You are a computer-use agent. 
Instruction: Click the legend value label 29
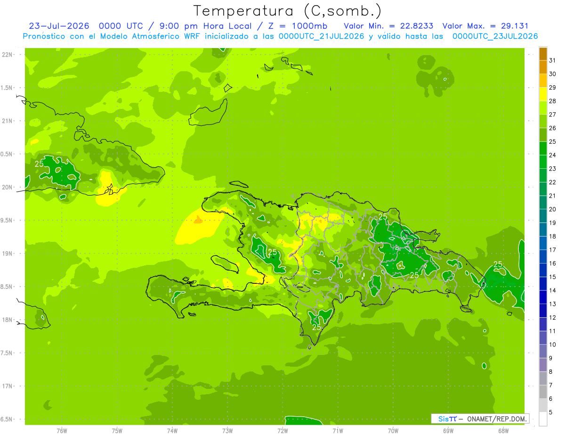tap(553, 87)
